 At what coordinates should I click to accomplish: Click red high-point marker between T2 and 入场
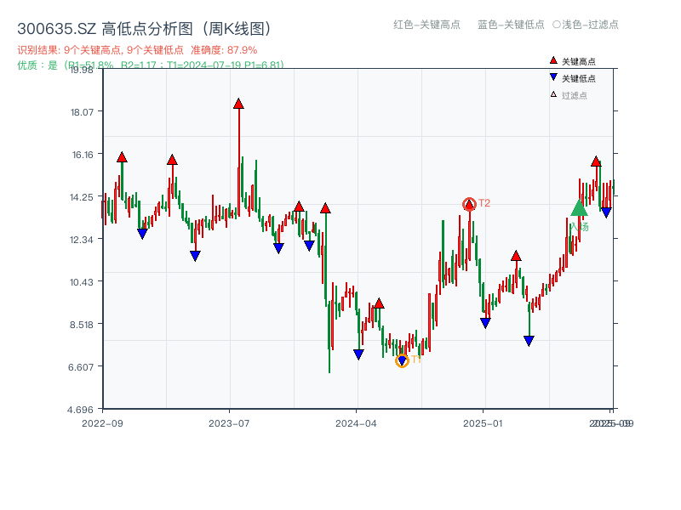point(516,256)
